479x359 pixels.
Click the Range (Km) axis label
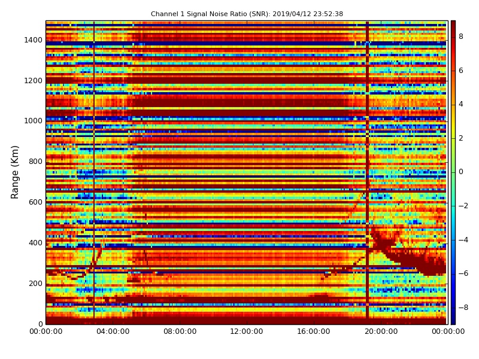(x=14, y=172)
